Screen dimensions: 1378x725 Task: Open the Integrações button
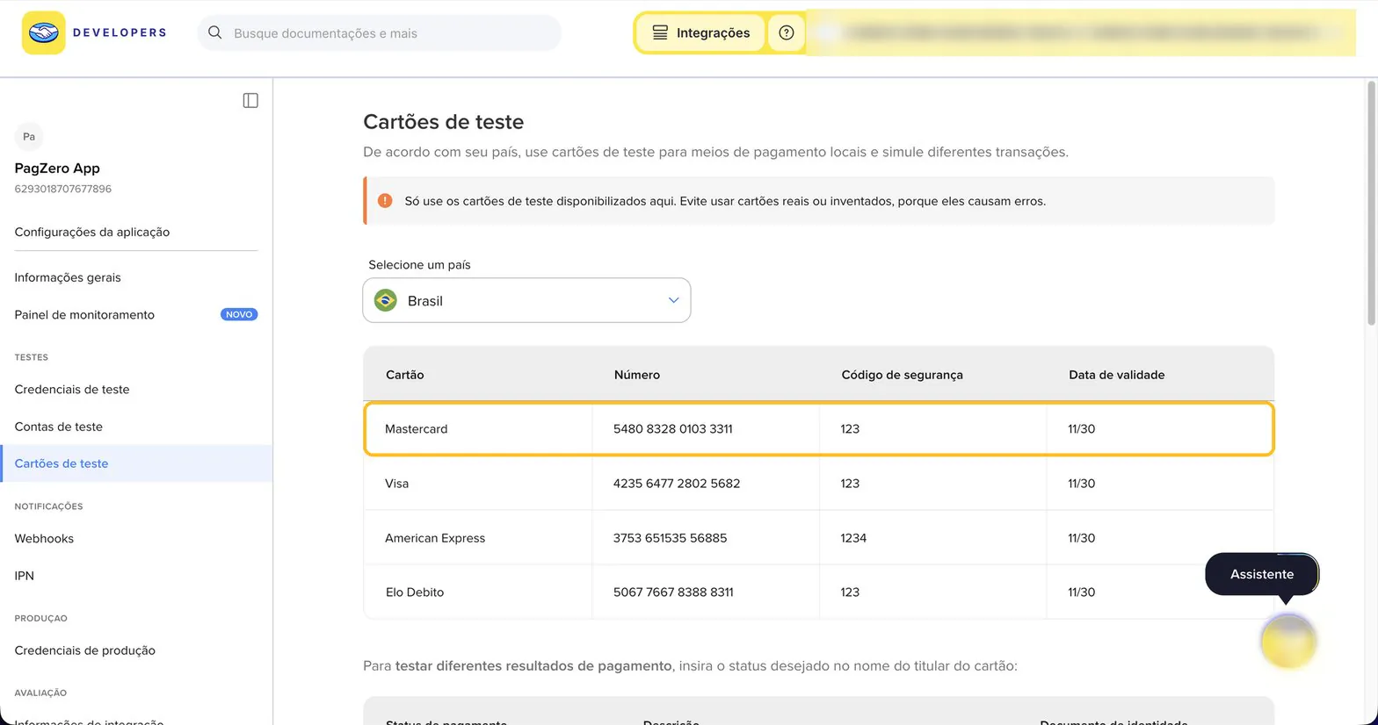tap(700, 32)
